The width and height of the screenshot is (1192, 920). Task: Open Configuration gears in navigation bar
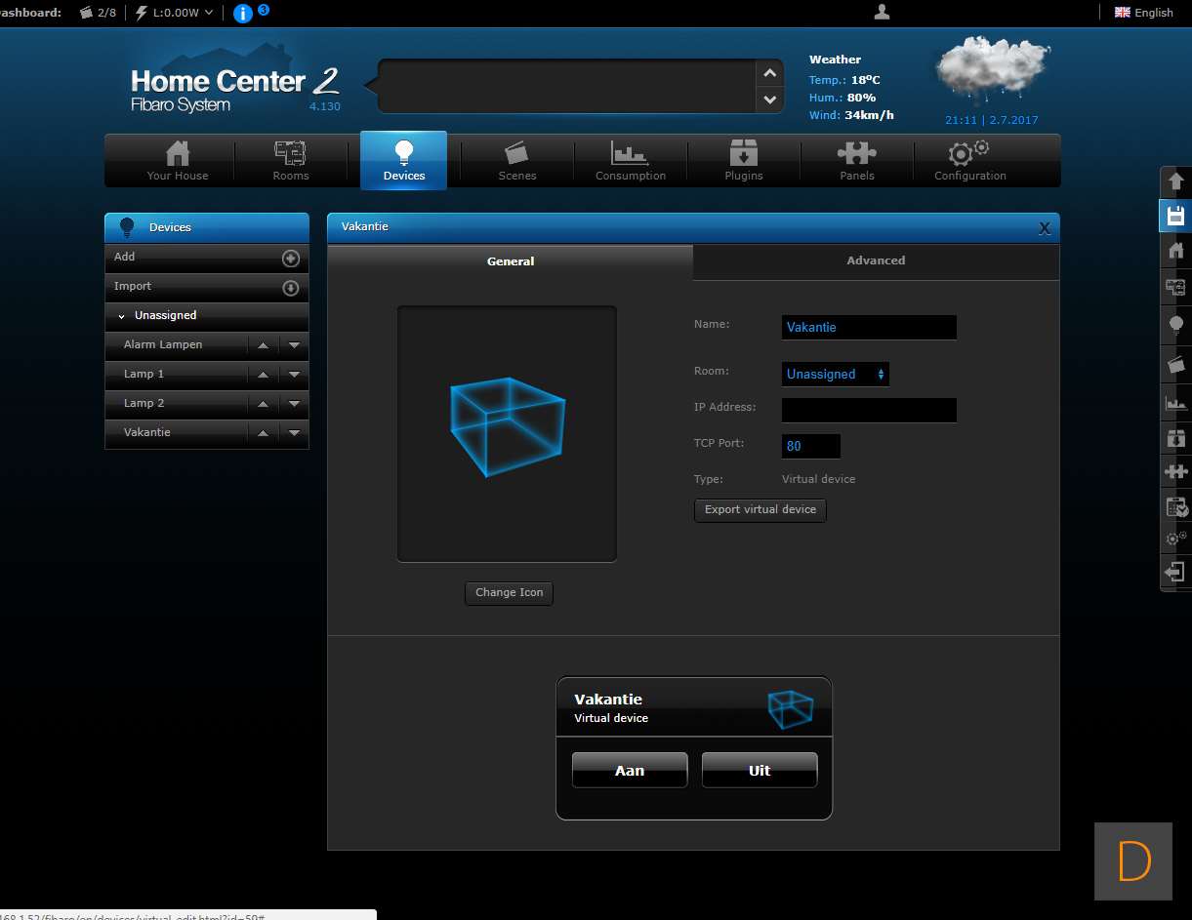click(969, 161)
